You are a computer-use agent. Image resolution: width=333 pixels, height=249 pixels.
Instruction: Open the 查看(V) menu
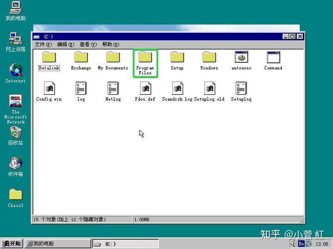click(88, 44)
